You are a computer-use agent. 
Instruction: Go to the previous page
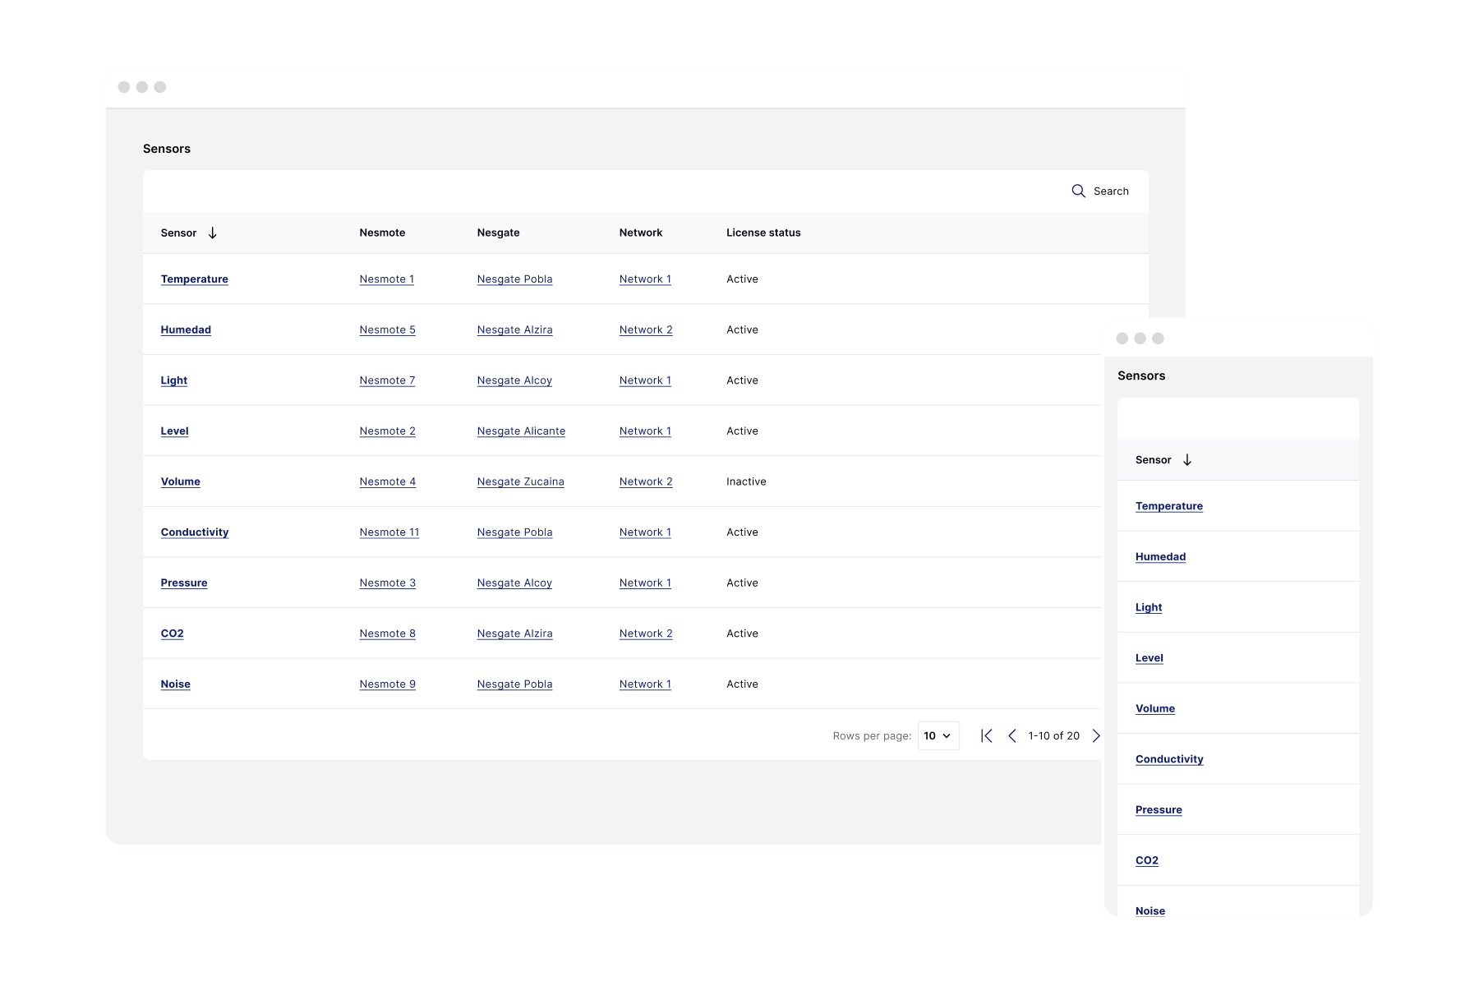pyautogui.click(x=1012, y=735)
